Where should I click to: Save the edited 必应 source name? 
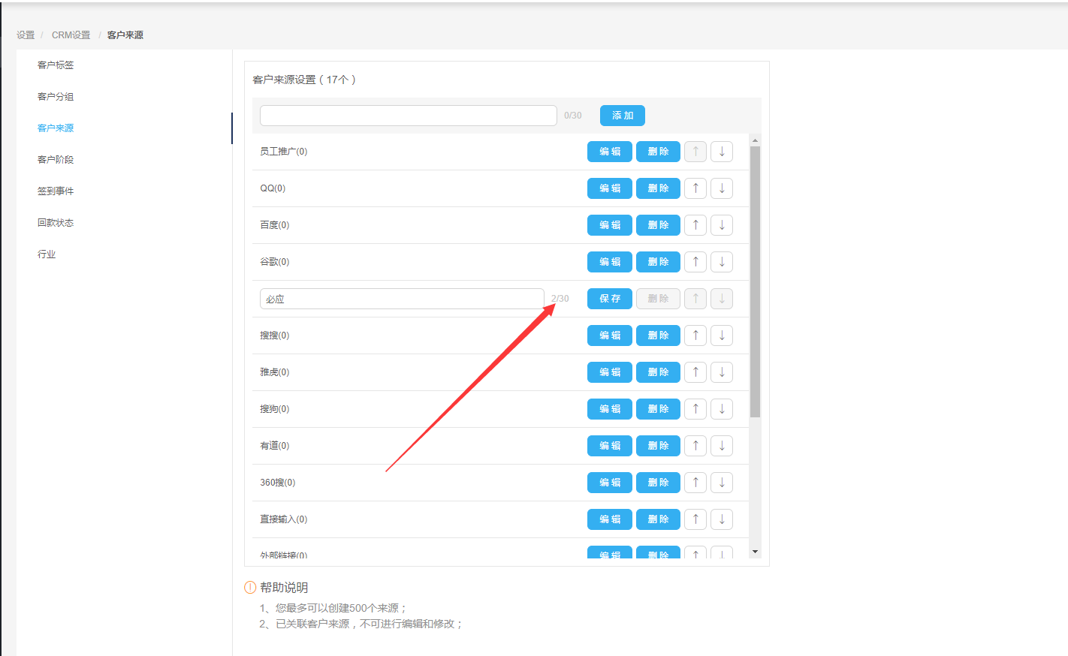tap(609, 299)
